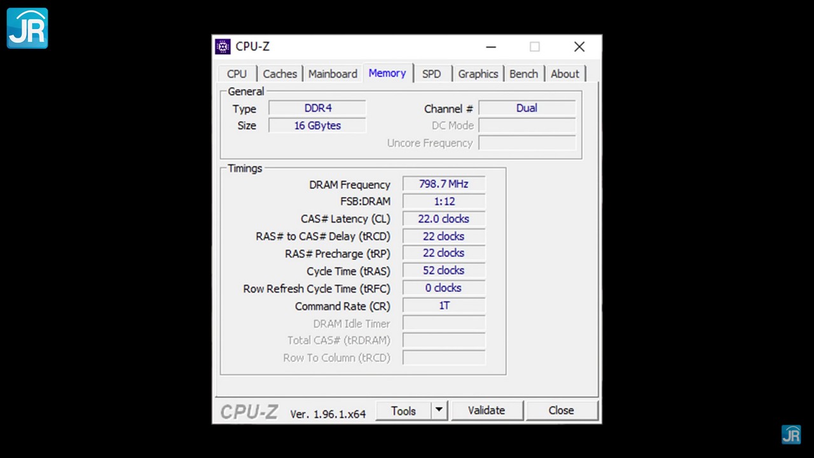Click the RAS# to CAS# Delay (tRCD) label
This screenshot has height=458, width=814.
coord(323,237)
